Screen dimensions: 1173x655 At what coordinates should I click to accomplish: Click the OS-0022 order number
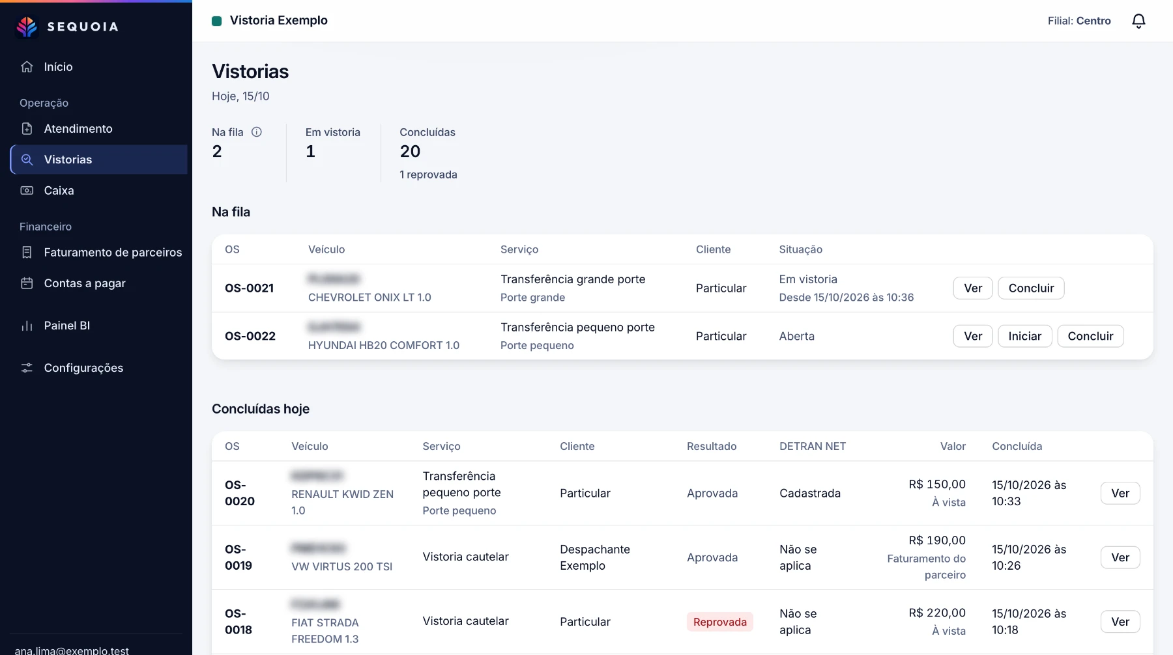point(250,336)
